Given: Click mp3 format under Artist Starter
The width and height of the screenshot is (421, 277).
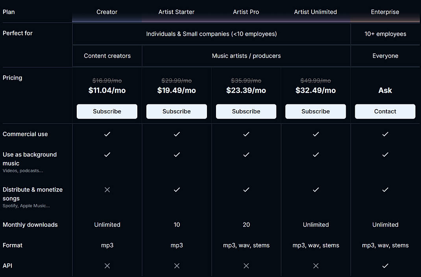Looking at the screenshot, I should click(177, 246).
